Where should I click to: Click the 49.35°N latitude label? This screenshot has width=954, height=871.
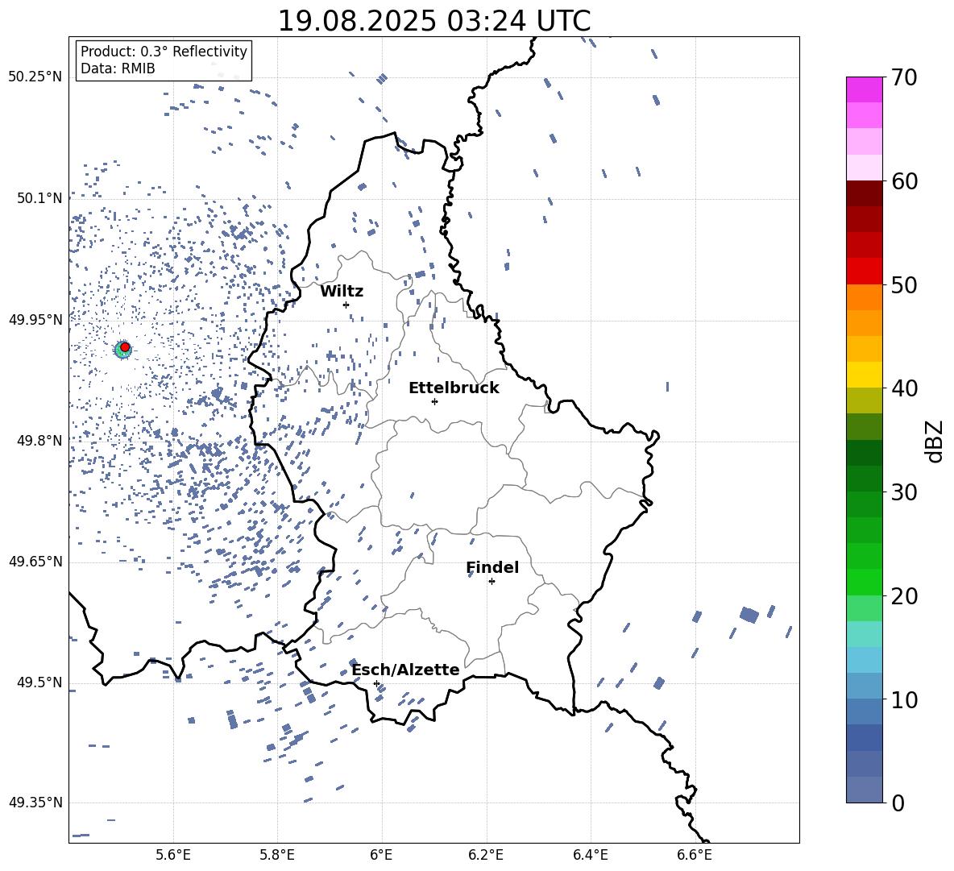coord(35,803)
